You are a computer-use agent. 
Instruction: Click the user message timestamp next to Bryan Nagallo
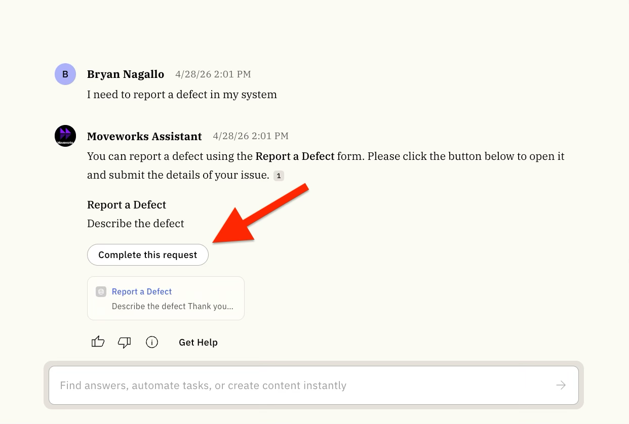pyautogui.click(x=213, y=74)
